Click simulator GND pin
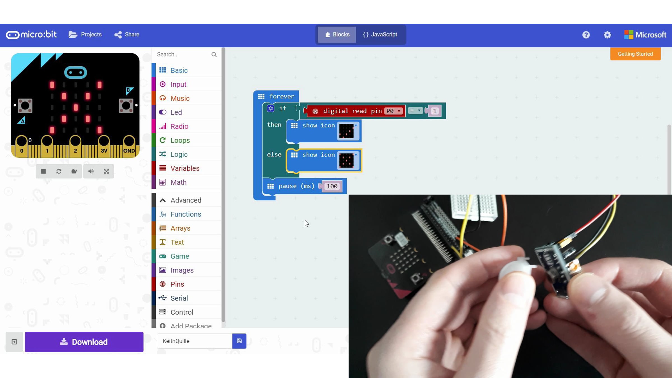 [129, 146]
